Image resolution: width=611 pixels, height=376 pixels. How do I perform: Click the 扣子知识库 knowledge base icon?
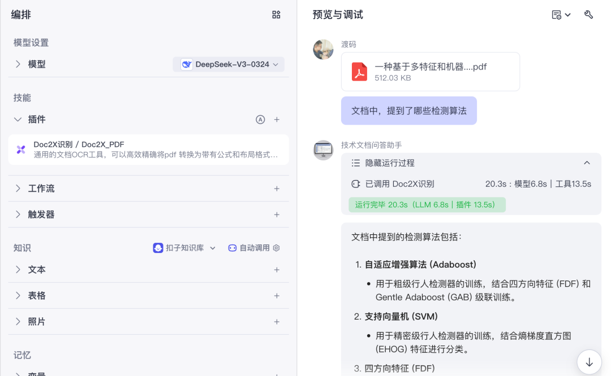(x=158, y=248)
